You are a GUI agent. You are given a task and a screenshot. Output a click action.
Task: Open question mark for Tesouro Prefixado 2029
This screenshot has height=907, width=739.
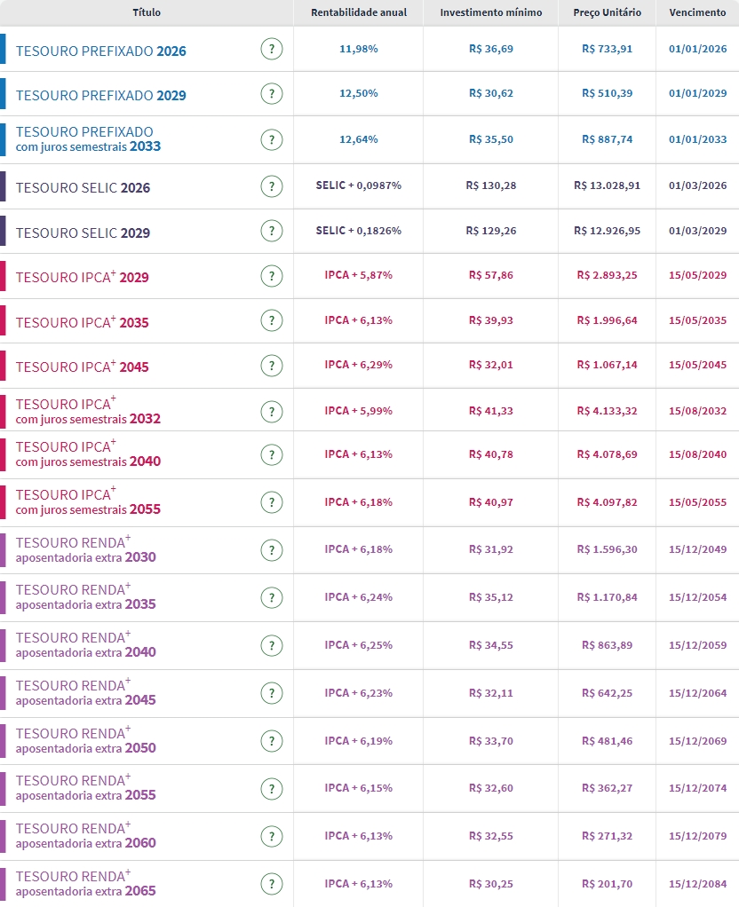pos(272,94)
